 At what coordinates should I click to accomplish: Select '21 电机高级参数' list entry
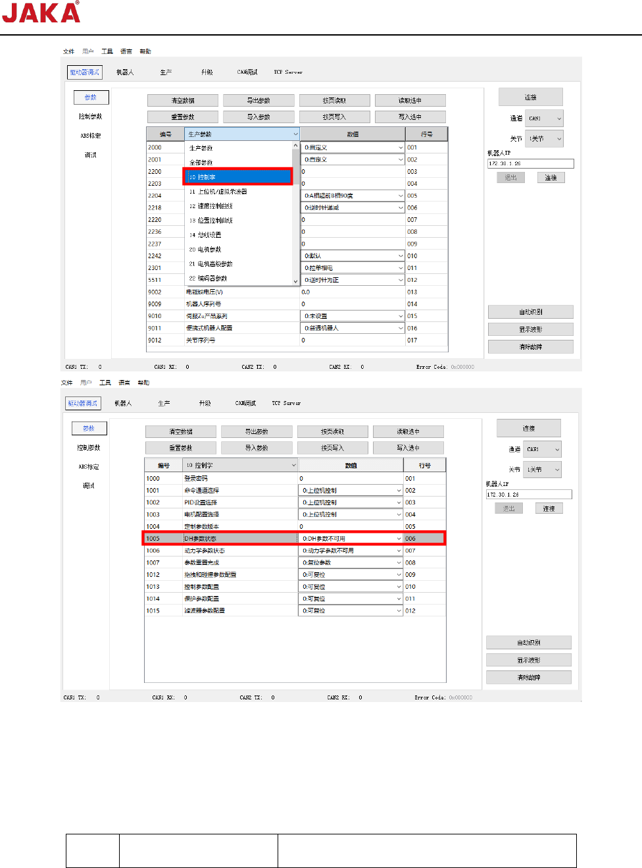[x=237, y=264]
